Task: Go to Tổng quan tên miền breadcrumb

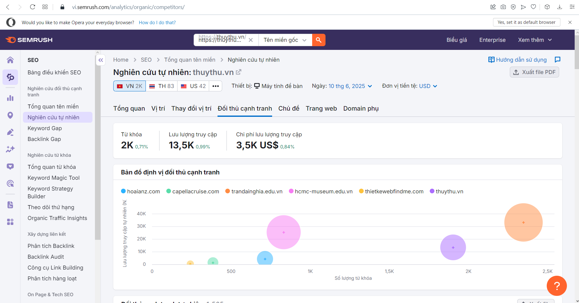Action: pos(190,60)
